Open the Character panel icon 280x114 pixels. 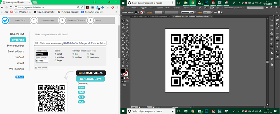coord(277,43)
